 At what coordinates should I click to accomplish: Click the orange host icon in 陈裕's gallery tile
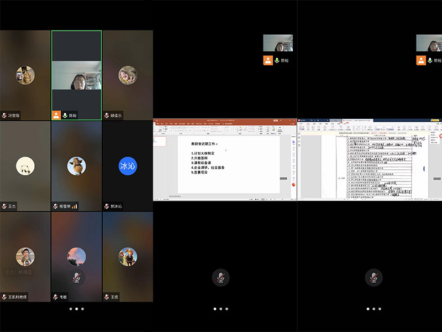(x=56, y=115)
